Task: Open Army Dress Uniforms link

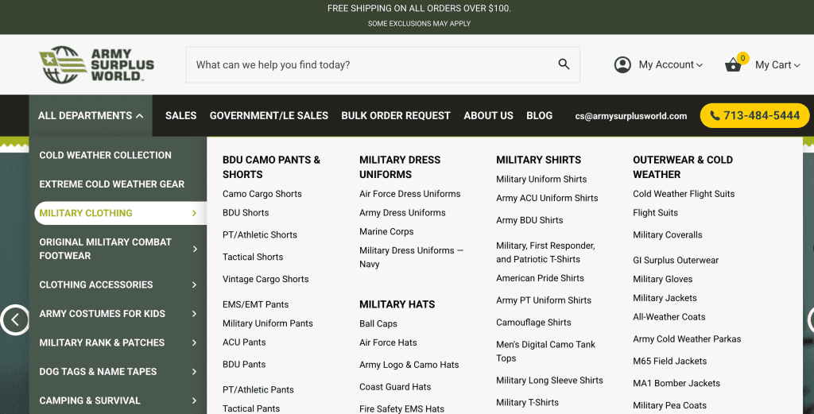Action: click(402, 213)
